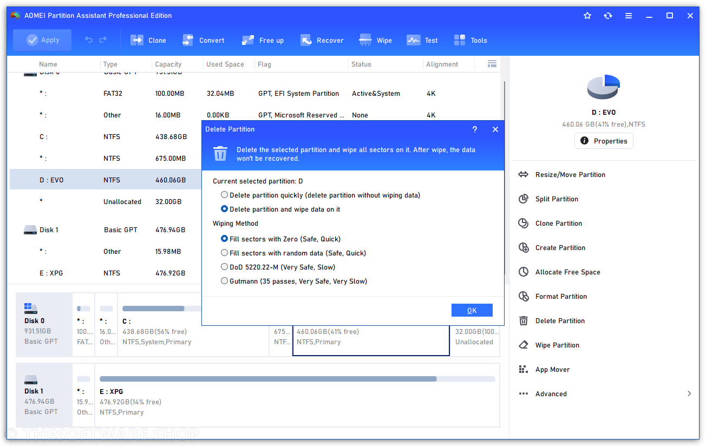Select the C : NTFS partition row

106,136
